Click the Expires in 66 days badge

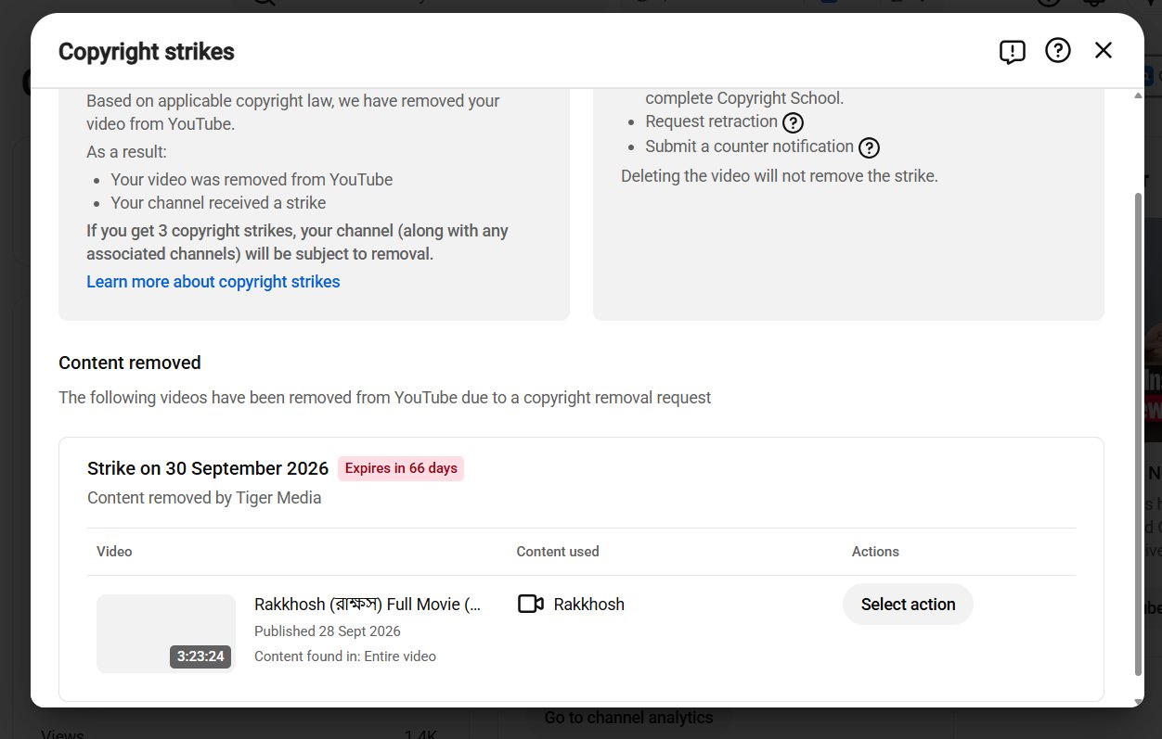click(401, 468)
